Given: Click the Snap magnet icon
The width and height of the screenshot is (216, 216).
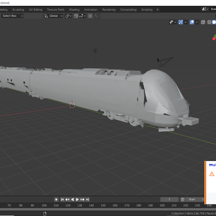Looking at the screenshot, I should (x=76, y=16).
